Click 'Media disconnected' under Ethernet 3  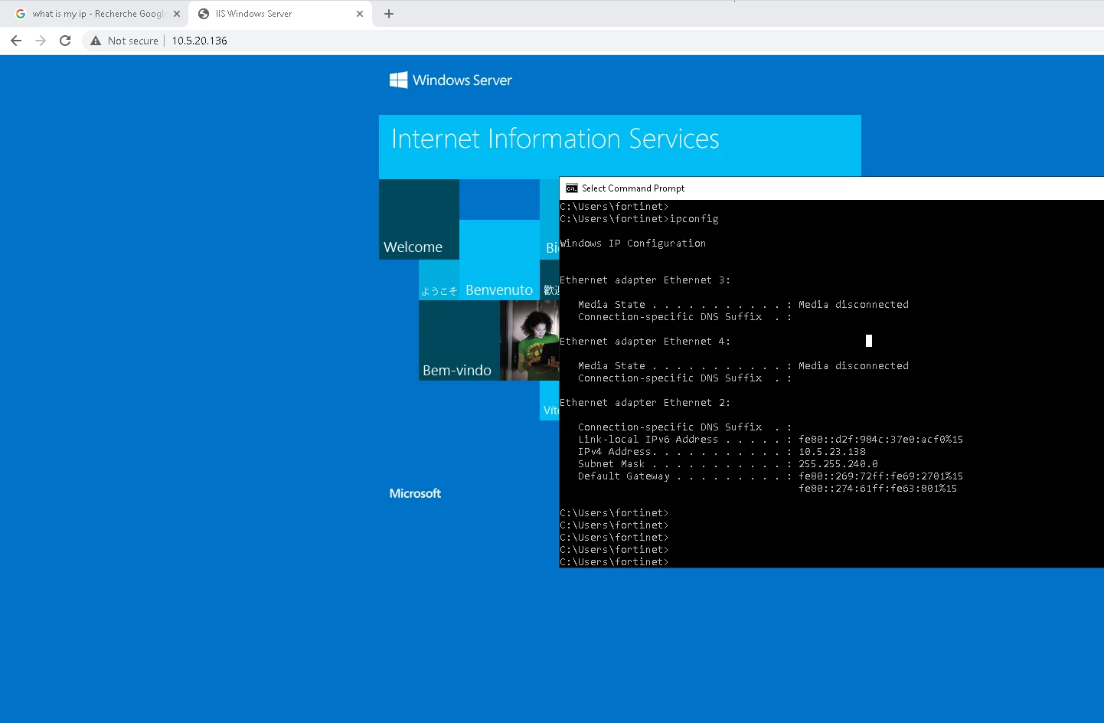click(854, 305)
